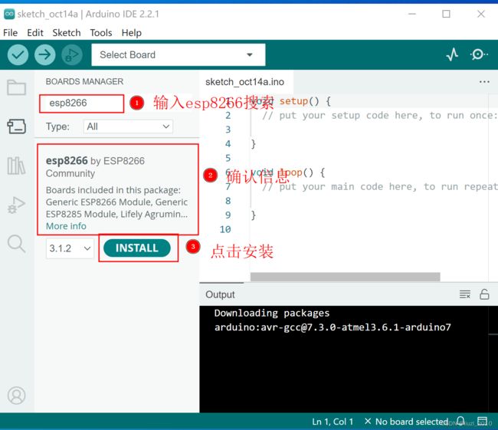The height and width of the screenshot is (430, 498).
Task: Open the Sketchbook folder sidebar icon
Action: (x=17, y=87)
